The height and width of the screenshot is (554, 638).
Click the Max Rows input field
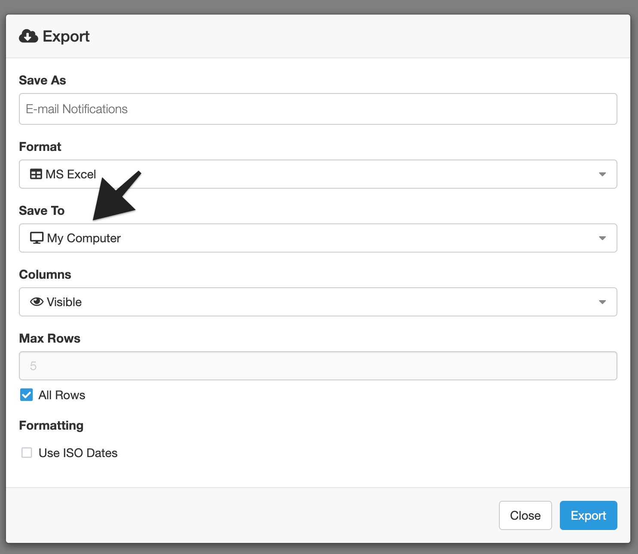[x=318, y=366]
